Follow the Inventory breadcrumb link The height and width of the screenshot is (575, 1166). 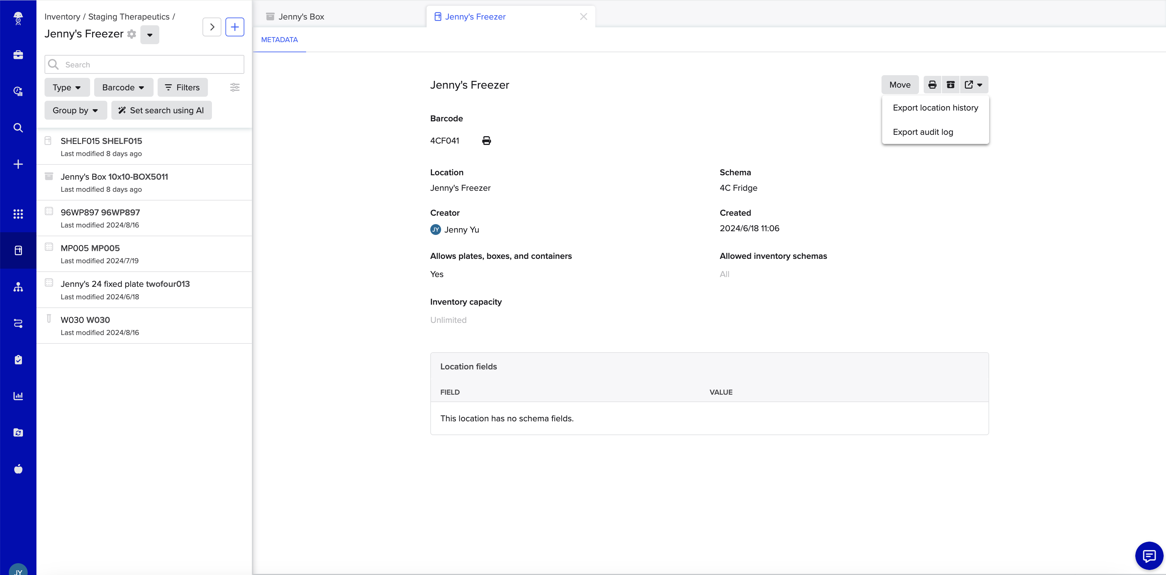(x=62, y=17)
